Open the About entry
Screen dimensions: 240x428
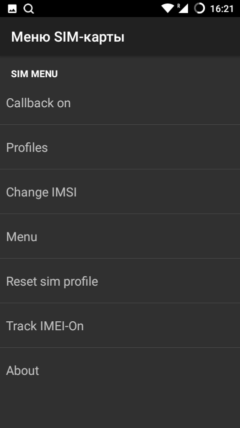coord(120,370)
